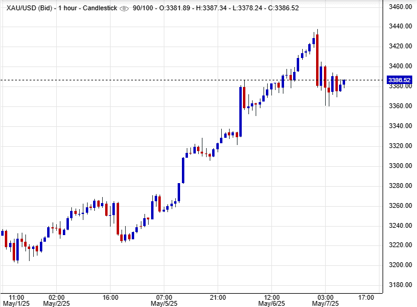Click the 3460.00 price axis label
Image resolution: width=417 pixels, height=307 pixels.
[401, 7]
